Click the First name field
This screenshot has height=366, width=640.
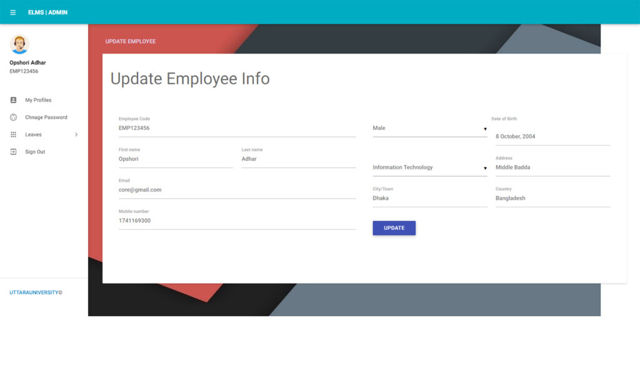pyautogui.click(x=175, y=160)
